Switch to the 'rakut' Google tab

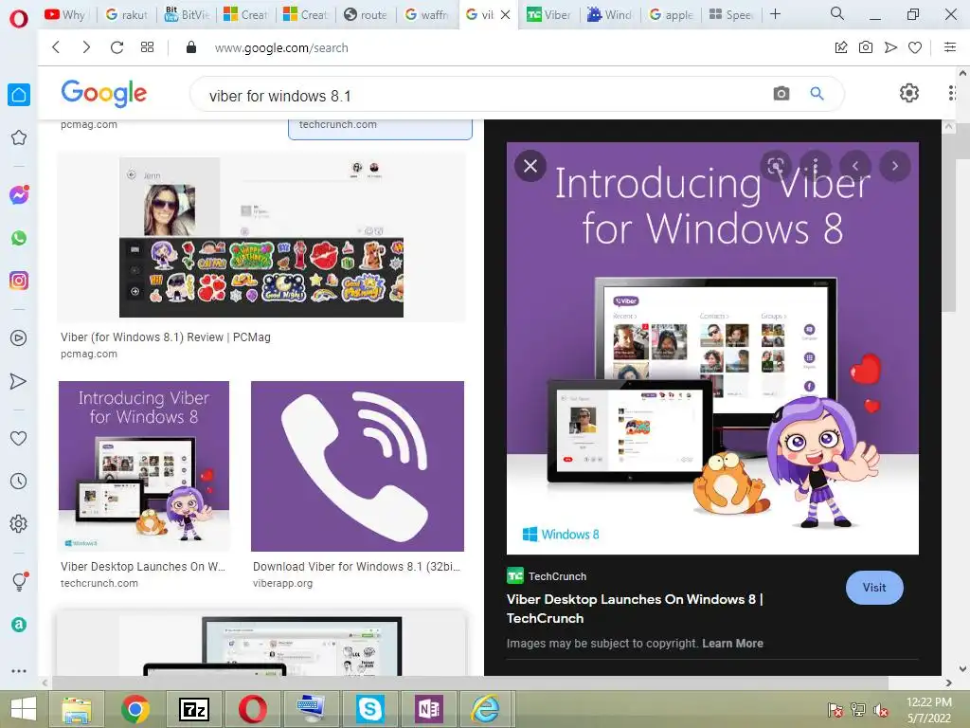[x=127, y=14]
